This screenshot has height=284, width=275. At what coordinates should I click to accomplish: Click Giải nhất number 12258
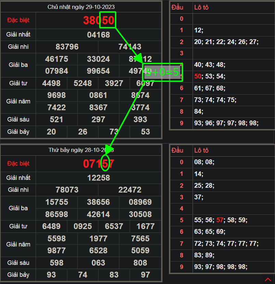[x=99, y=178]
